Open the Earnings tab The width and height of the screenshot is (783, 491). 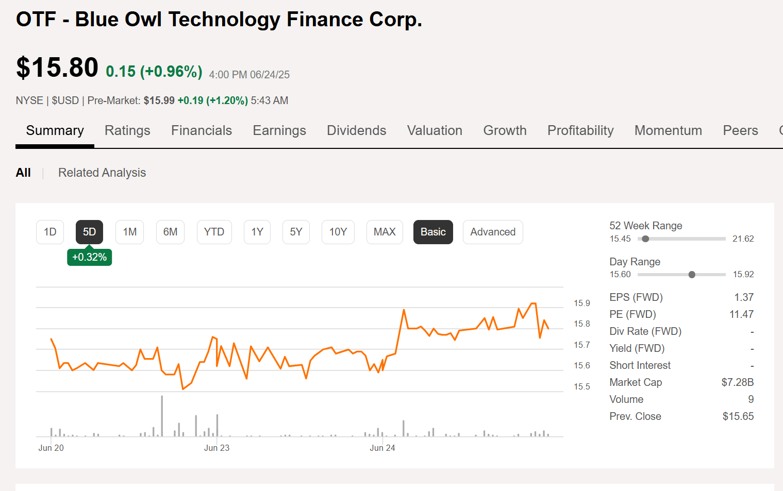279,130
